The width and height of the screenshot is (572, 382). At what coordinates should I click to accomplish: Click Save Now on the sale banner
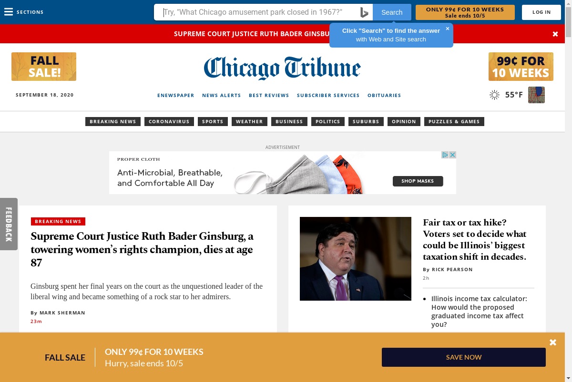pyautogui.click(x=464, y=357)
